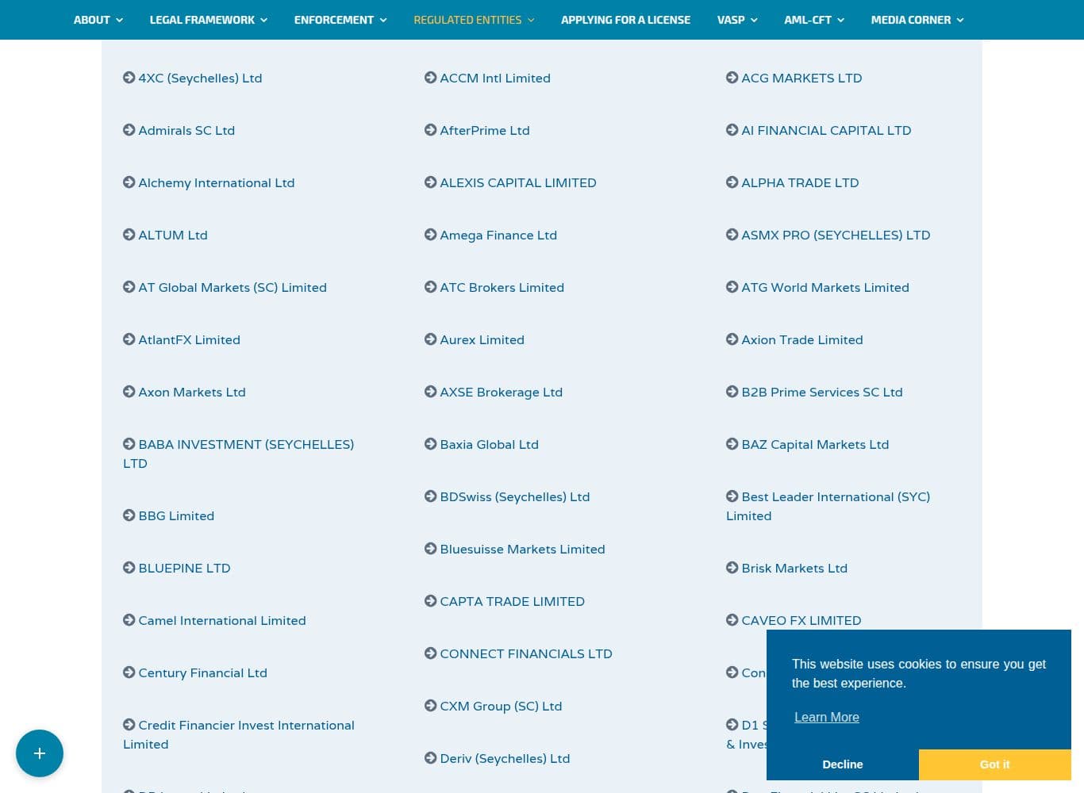Image resolution: width=1084 pixels, height=793 pixels.
Task: Open the REGULATED ENTITIES navigation item
Action: click(467, 20)
